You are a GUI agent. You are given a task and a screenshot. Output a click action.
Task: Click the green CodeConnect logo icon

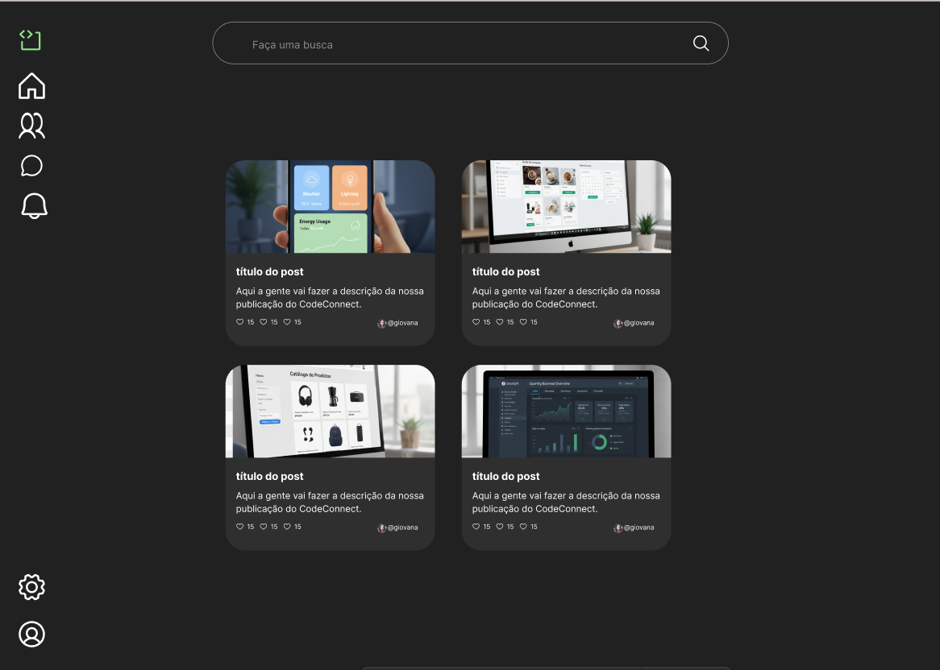31,40
